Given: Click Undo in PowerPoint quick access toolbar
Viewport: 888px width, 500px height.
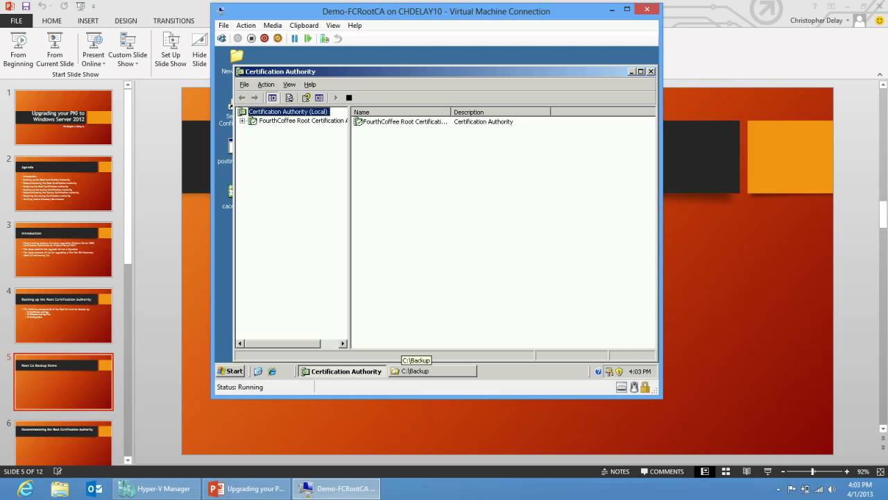Looking at the screenshot, I should pyautogui.click(x=43, y=6).
